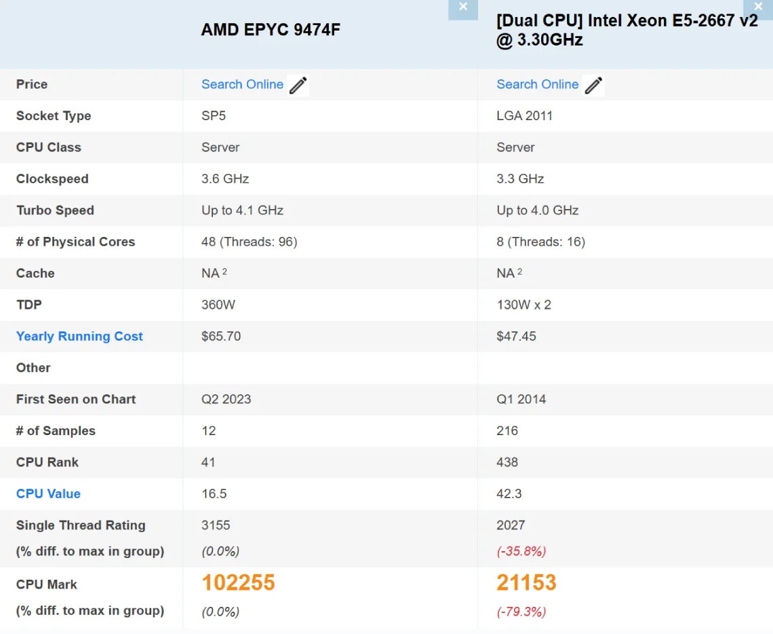Open Search Online link for Intel Xeon

[537, 84]
